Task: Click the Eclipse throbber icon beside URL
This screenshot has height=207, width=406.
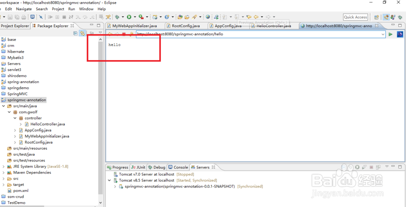Action: [x=400, y=34]
